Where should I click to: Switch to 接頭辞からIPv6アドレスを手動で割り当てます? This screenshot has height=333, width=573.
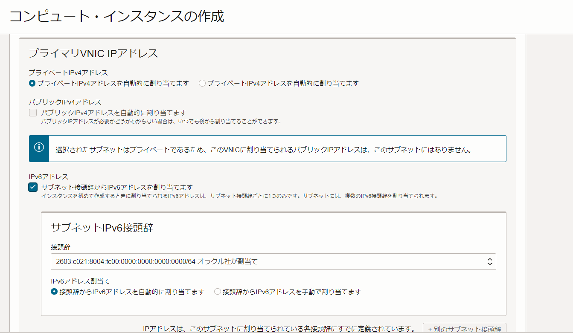tap(217, 292)
